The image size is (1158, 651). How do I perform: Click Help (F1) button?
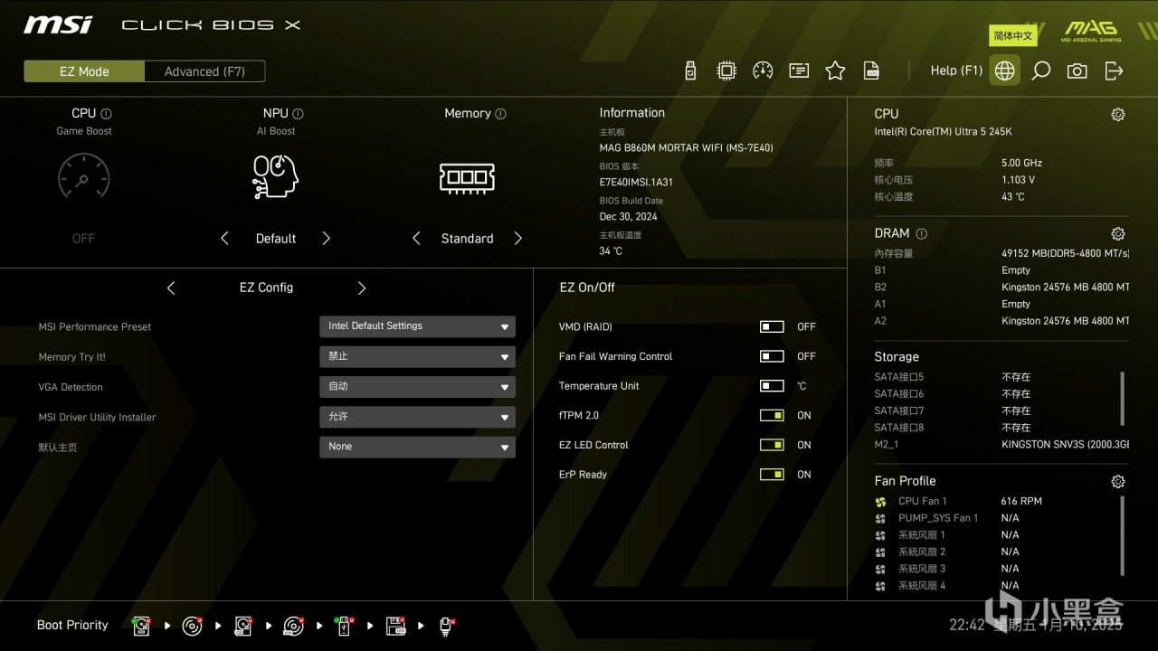tap(956, 71)
